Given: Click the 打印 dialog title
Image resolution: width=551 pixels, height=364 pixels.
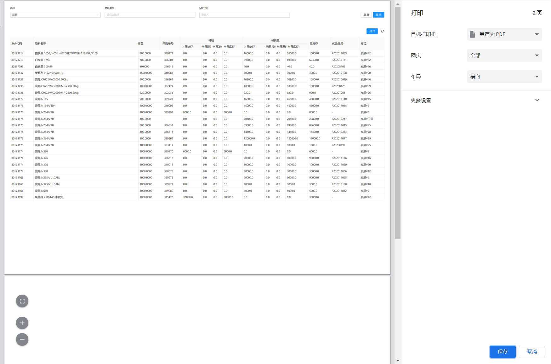Looking at the screenshot, I should [417, 13].
